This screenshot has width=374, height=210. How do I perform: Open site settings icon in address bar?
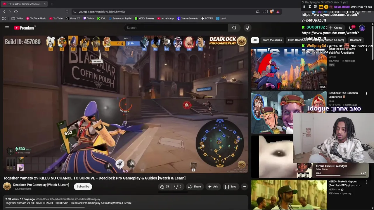[x=75, y=12]
